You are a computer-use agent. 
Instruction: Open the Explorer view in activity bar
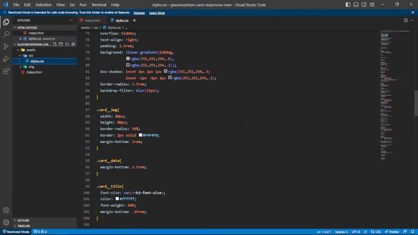tap(6, 22)
